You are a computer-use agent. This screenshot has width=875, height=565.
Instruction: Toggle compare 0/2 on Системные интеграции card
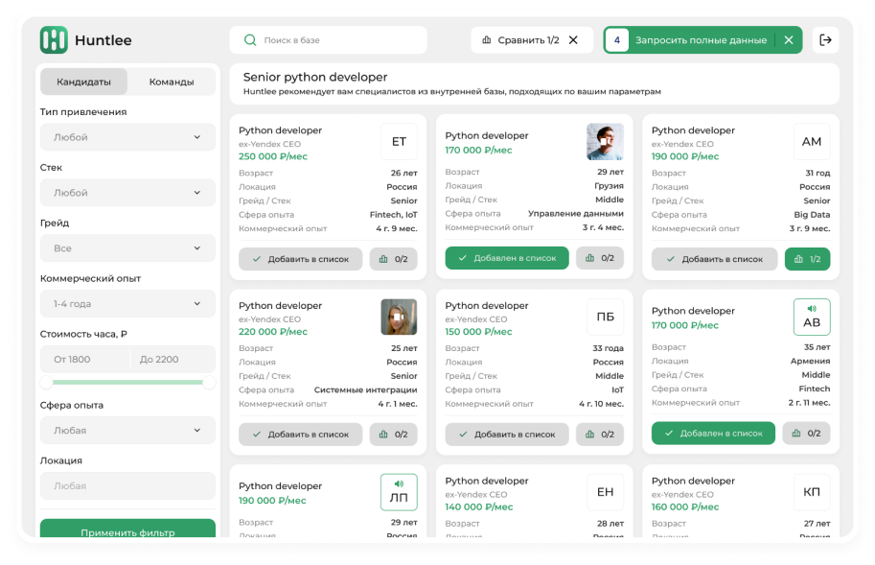coord(394,435)
